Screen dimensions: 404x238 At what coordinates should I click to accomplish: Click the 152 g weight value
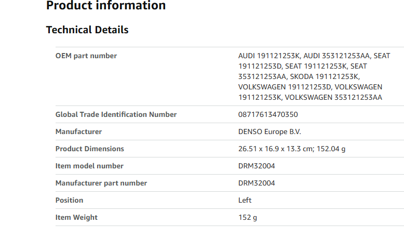tap(248, 218)
